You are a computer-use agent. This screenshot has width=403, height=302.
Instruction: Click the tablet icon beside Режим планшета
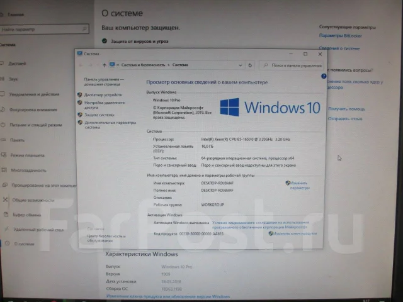4,155
